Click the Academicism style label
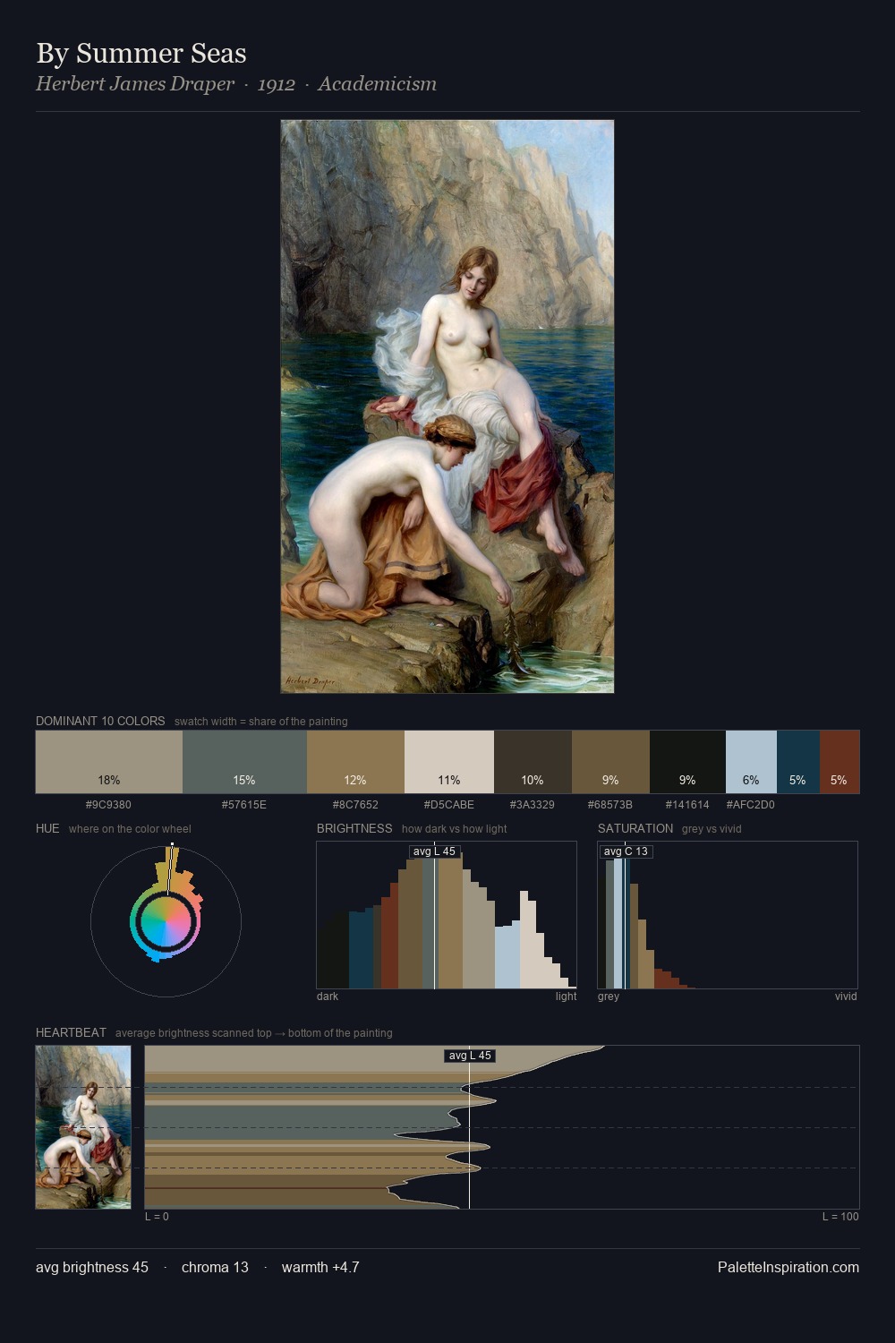895x1343 pixels. pyautogui.click(x=377, y=84)
